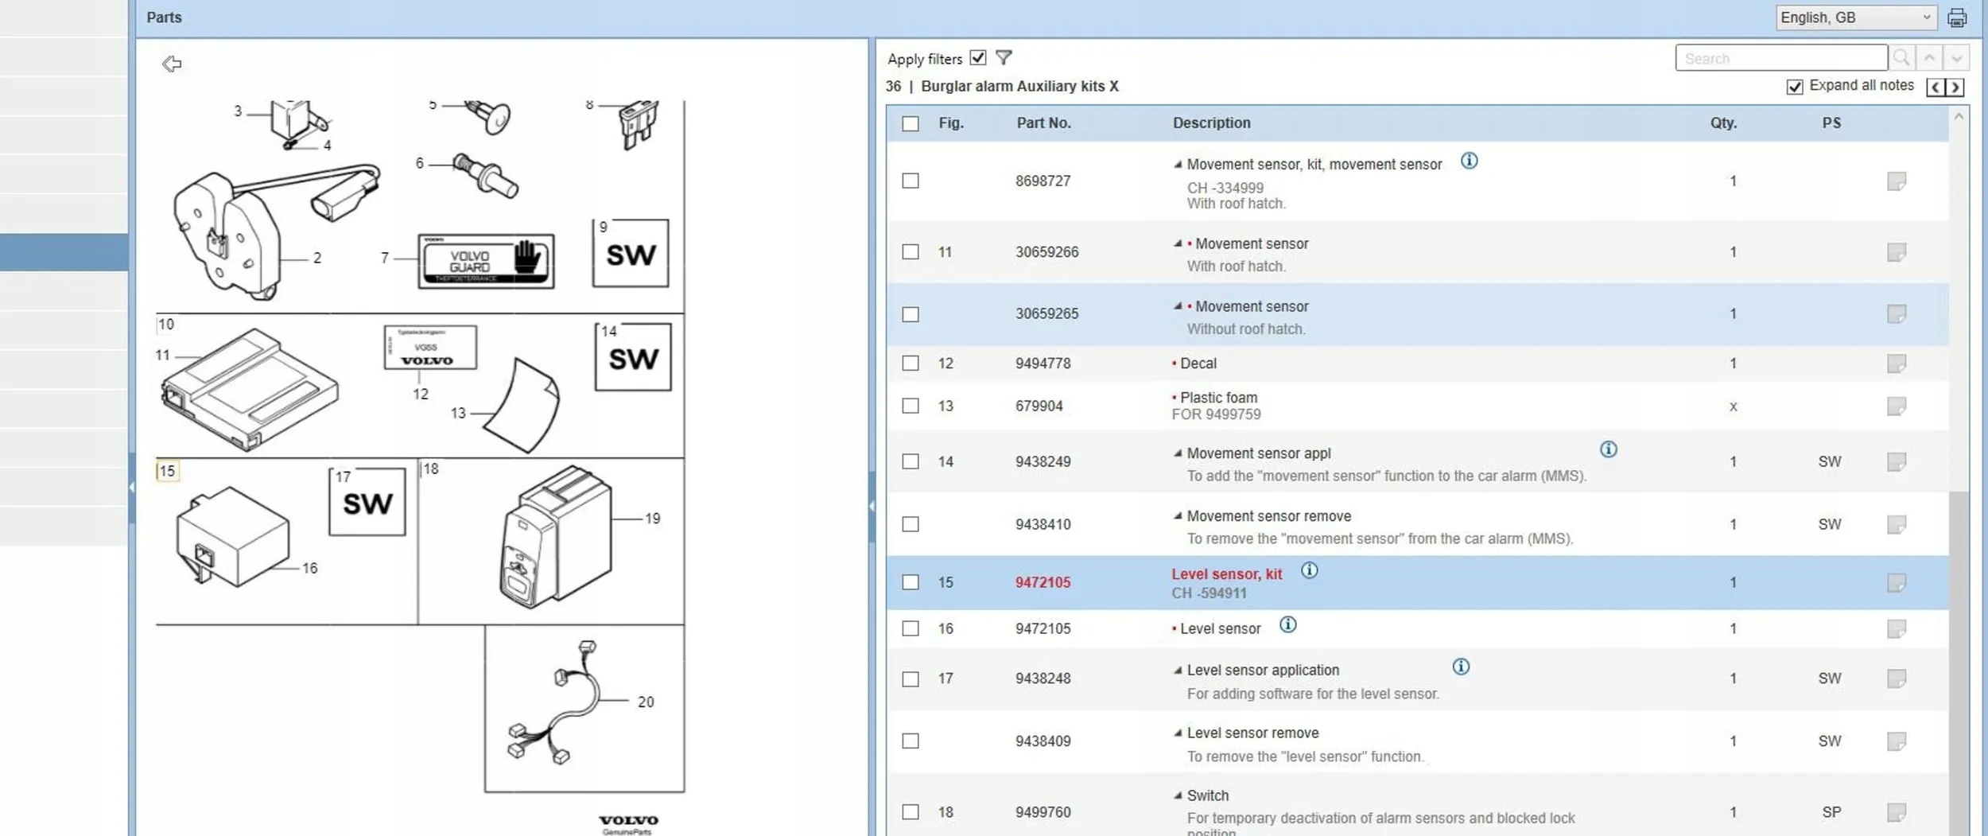
Task: Click red part number 9472105 link
Action: point(1043,582)
